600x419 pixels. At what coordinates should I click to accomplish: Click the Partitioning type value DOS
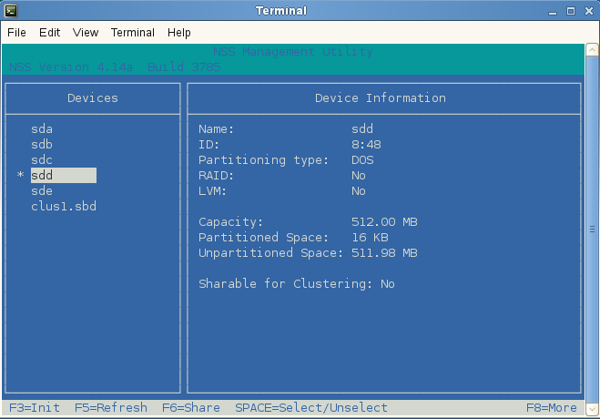pos(362,159)
